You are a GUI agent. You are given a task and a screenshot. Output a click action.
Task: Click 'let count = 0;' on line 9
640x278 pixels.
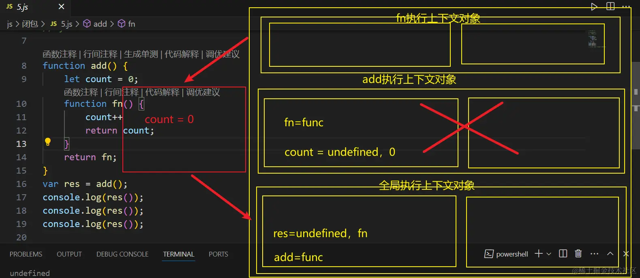click(101, 79)
